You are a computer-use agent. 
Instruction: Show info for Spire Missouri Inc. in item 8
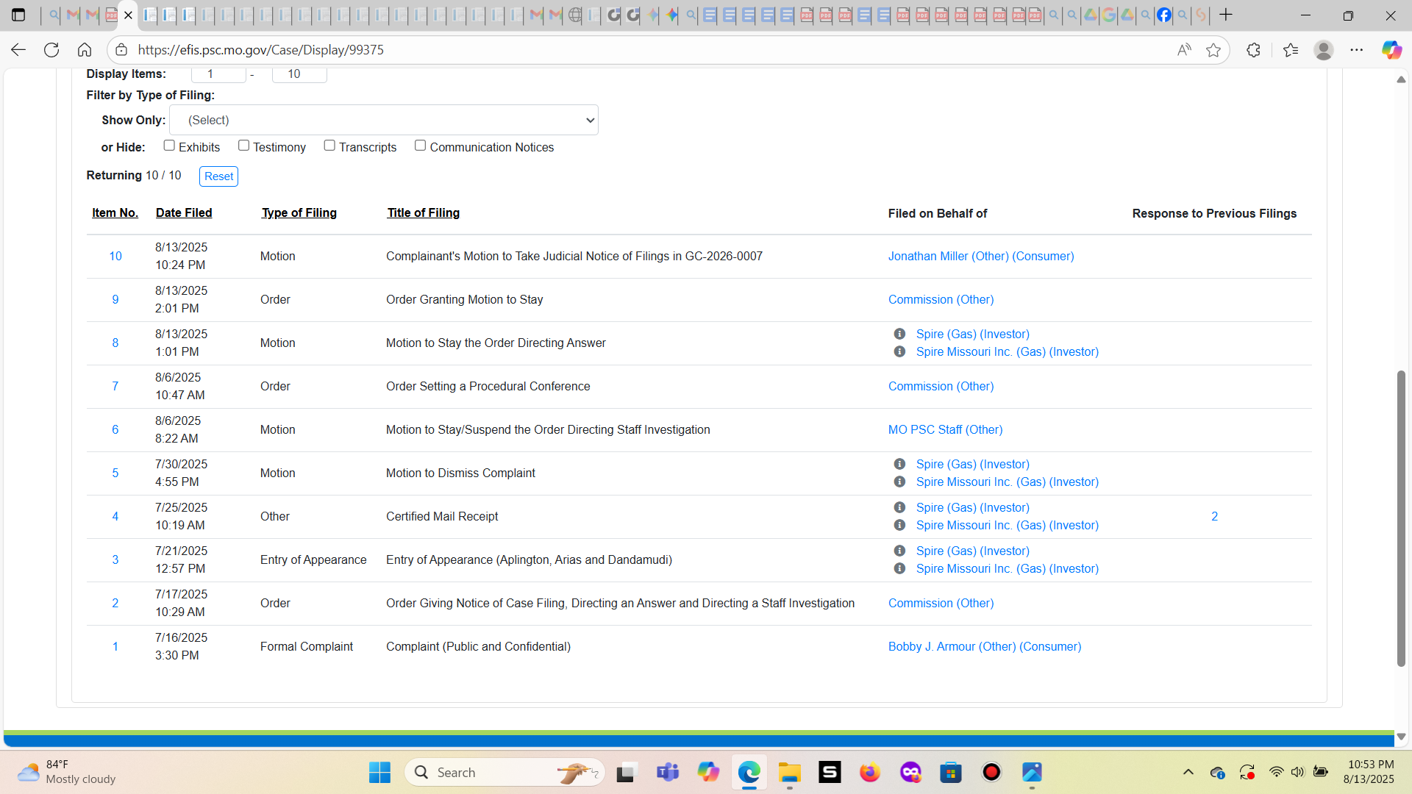[899, 351]
